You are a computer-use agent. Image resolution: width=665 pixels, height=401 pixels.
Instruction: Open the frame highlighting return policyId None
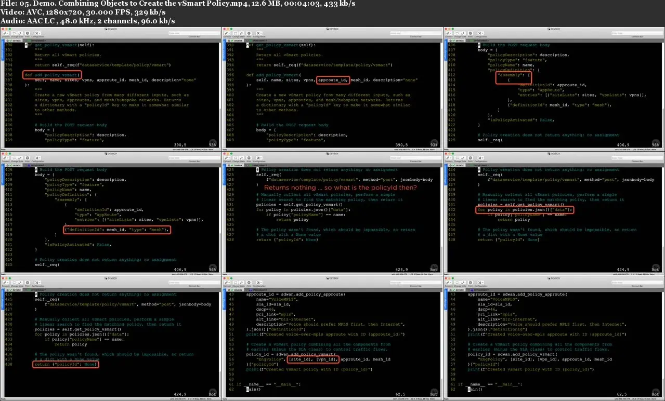[111, 338]
